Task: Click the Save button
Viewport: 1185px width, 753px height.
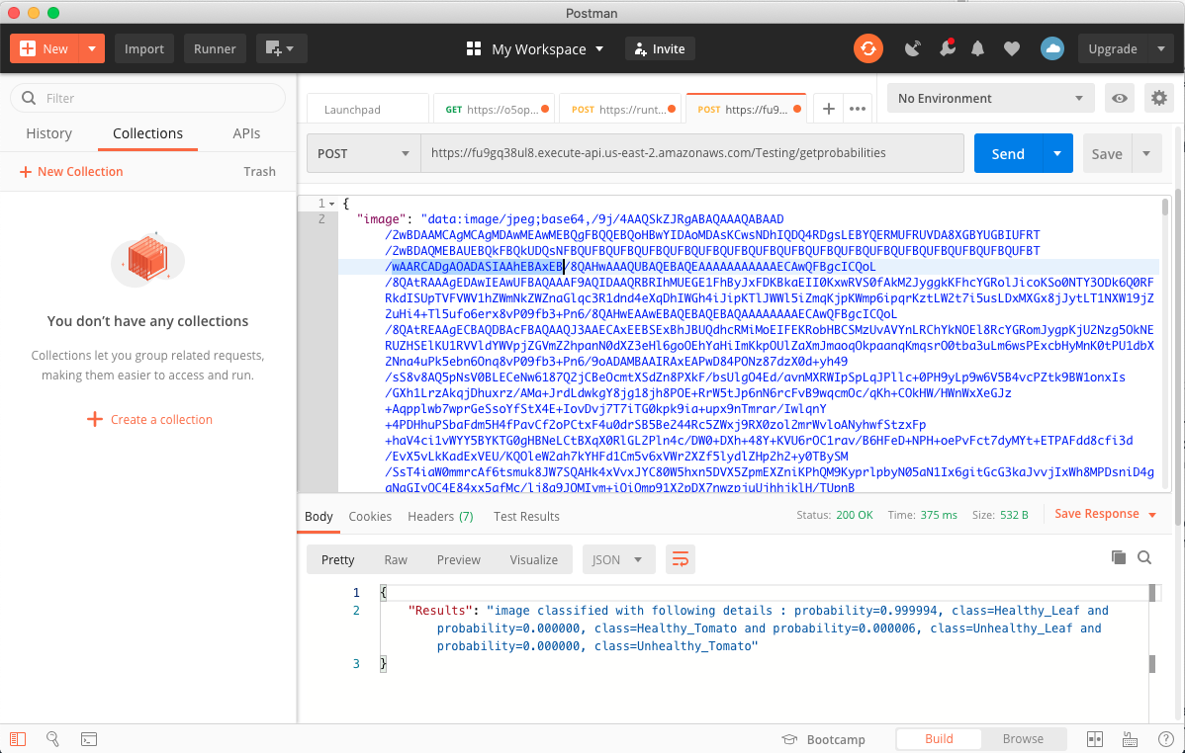Action: pos(1107,153)
